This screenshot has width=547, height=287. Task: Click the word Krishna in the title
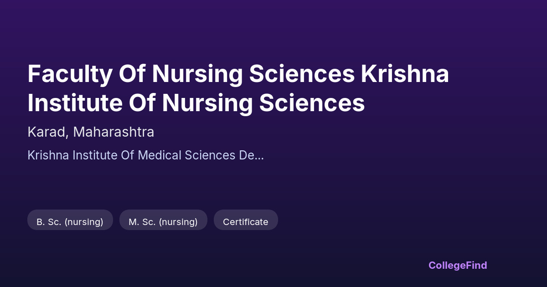click(x=405, y=75)
